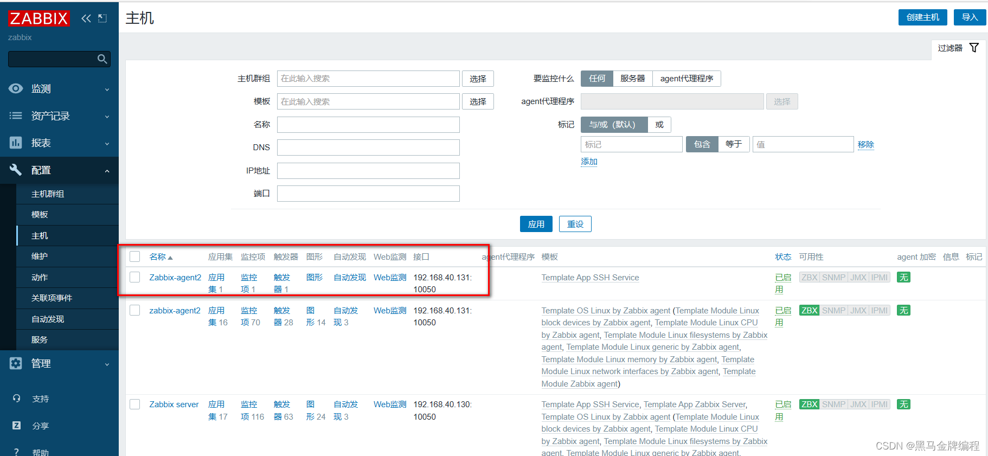Click the ZABBIX logo
The image size is (988, 456).
point(39,18)
